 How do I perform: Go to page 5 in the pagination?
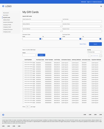point(97,56)
